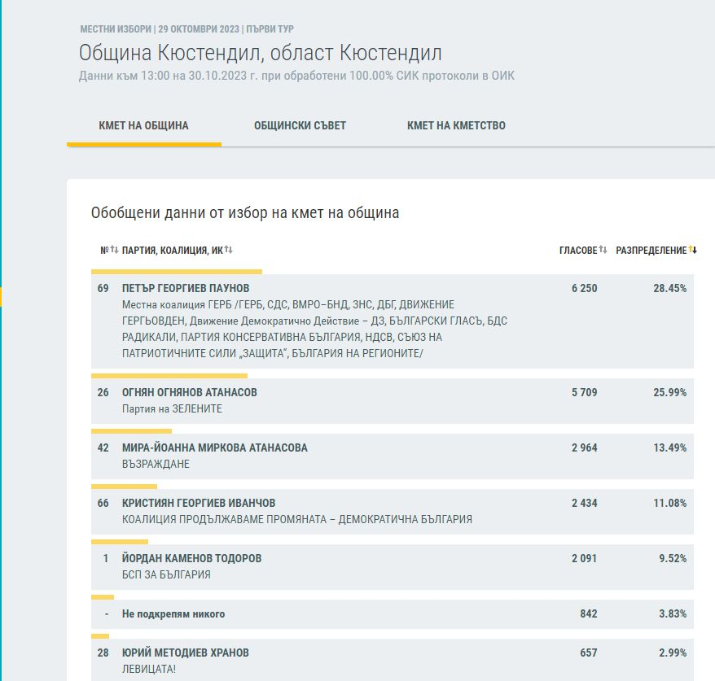Open the КМЕТ НА ОБЩИНА tab
Screen dimensions: 715x681
click(143, 126)
